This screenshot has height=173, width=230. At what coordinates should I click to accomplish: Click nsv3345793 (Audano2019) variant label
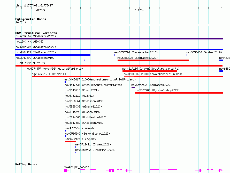82,112
